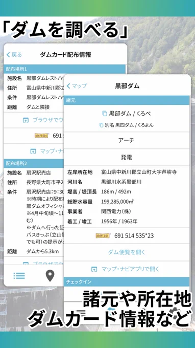Viewport: 195px width, 348px height.
Task: Select the 諸元 section header
Action: tap(127, 100)
